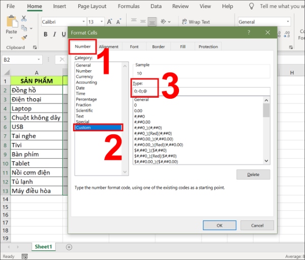
Task: Toggle Bold formatting in the ribbon
Action: [x=45, y=35]
